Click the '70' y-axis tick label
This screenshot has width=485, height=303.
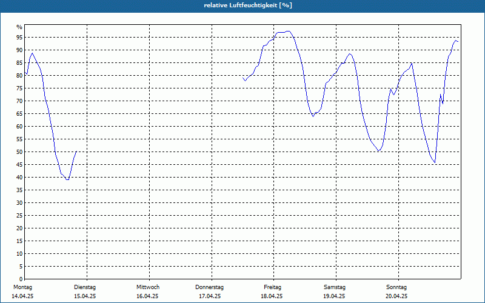[x=19, y=101]
